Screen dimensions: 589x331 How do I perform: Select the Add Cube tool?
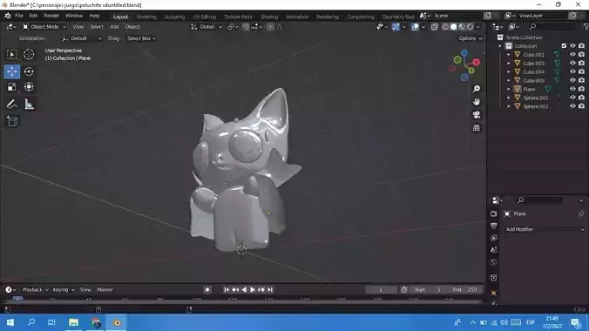coord(12,121)
